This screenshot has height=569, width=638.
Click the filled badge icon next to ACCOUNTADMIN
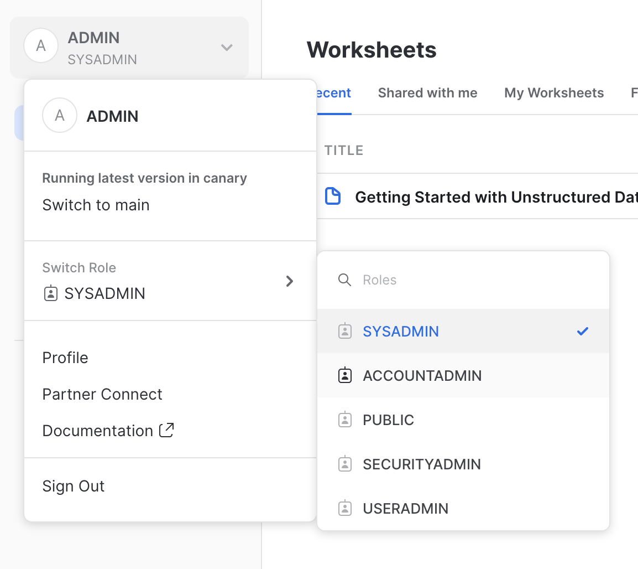point(344,375)
